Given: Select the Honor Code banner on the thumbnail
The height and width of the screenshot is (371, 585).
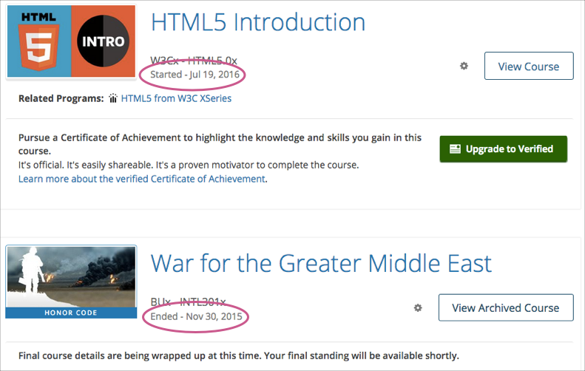Looking at the screenshot, I should (x=71, y=313).
